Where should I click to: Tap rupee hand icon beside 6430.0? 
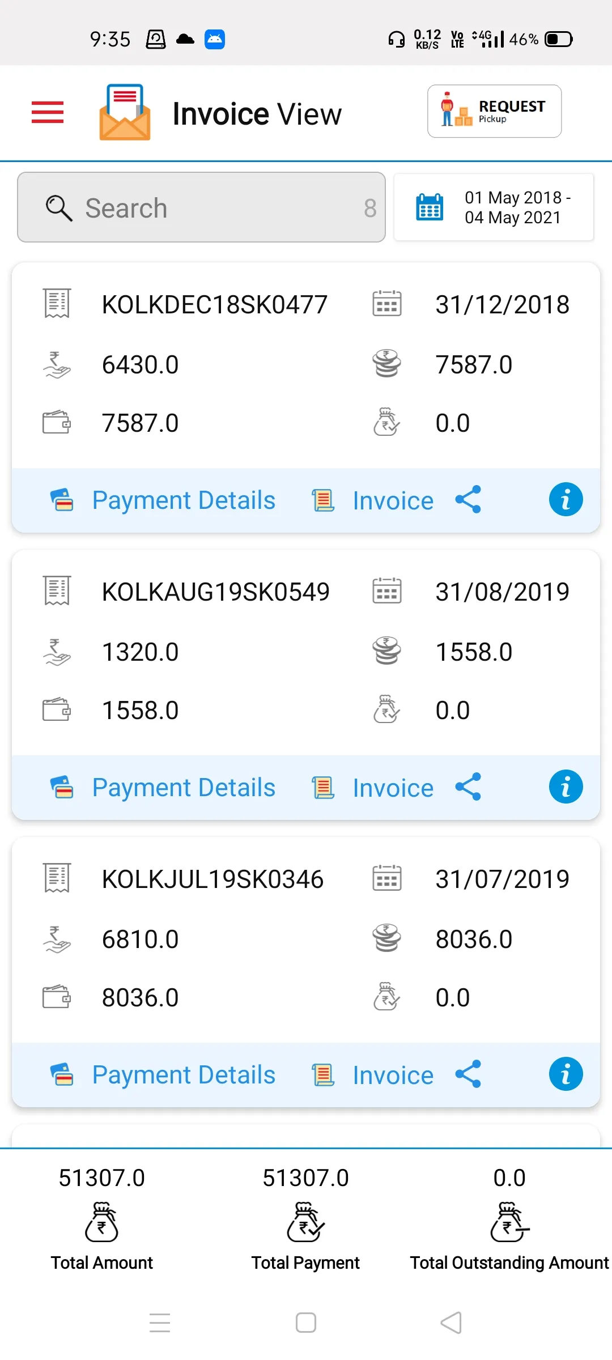[57, 365]
